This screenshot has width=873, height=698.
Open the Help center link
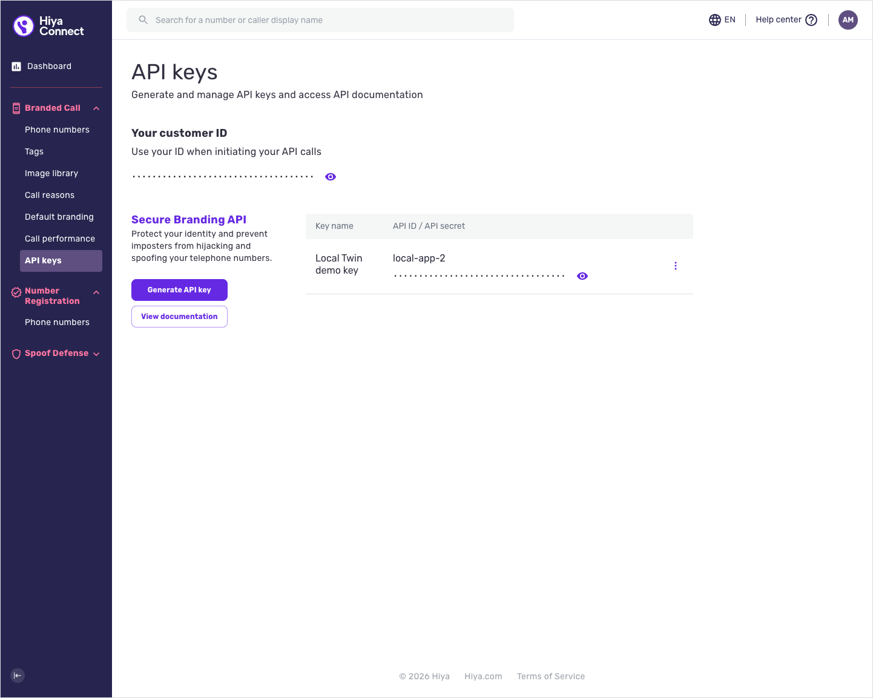779,19
